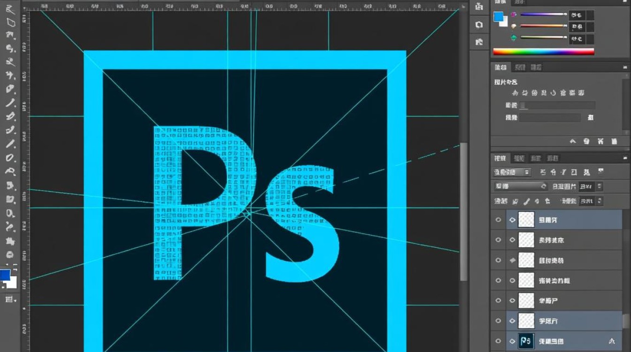The height and width of the screenshot is (352, 631).
Task: Pick a color from the rainbow spectrum bar
Action: (544, 52)
